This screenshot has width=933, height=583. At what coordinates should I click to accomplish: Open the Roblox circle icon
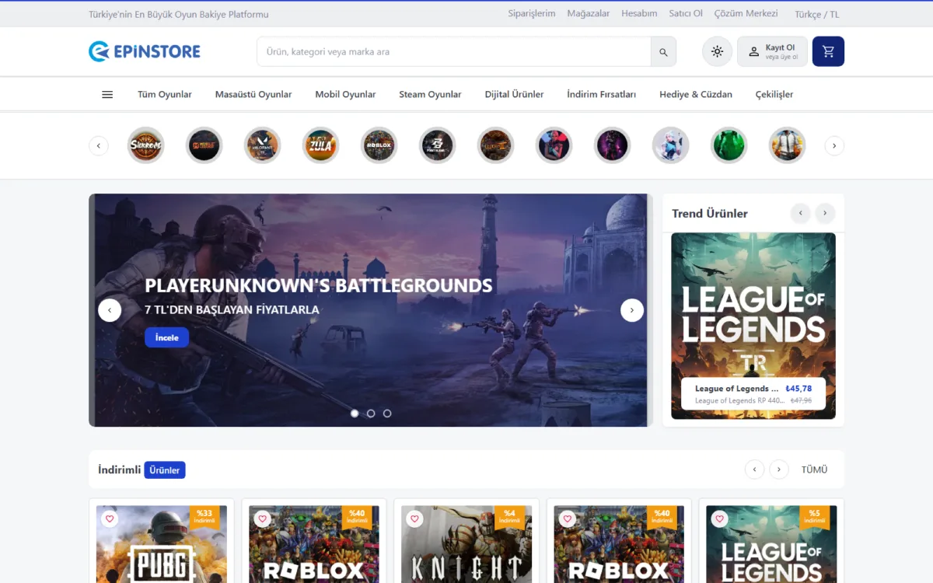coord(379,145)
